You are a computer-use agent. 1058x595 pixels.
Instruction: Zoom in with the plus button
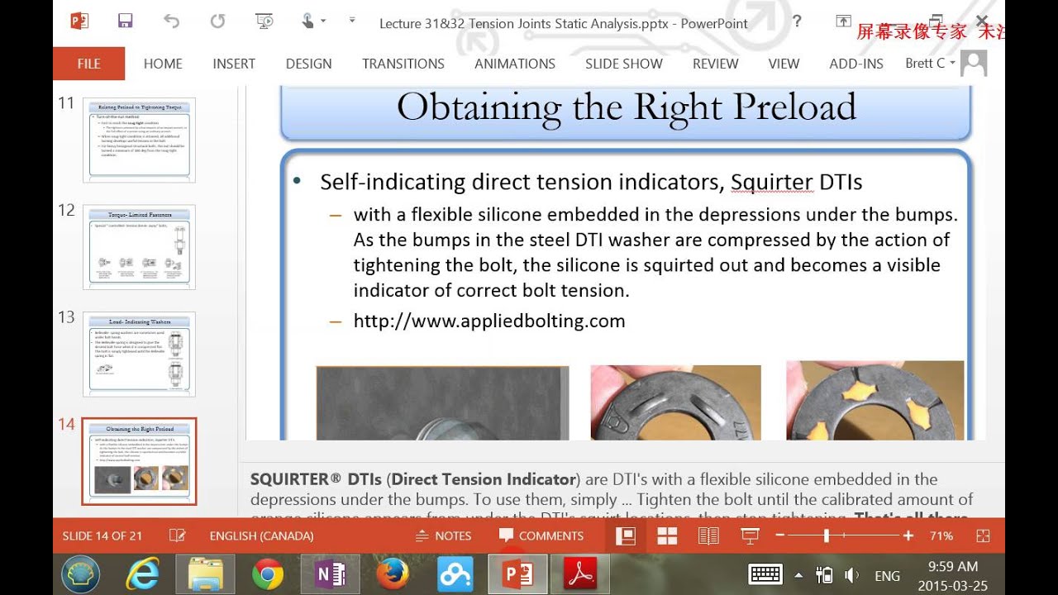coord(908,536)
